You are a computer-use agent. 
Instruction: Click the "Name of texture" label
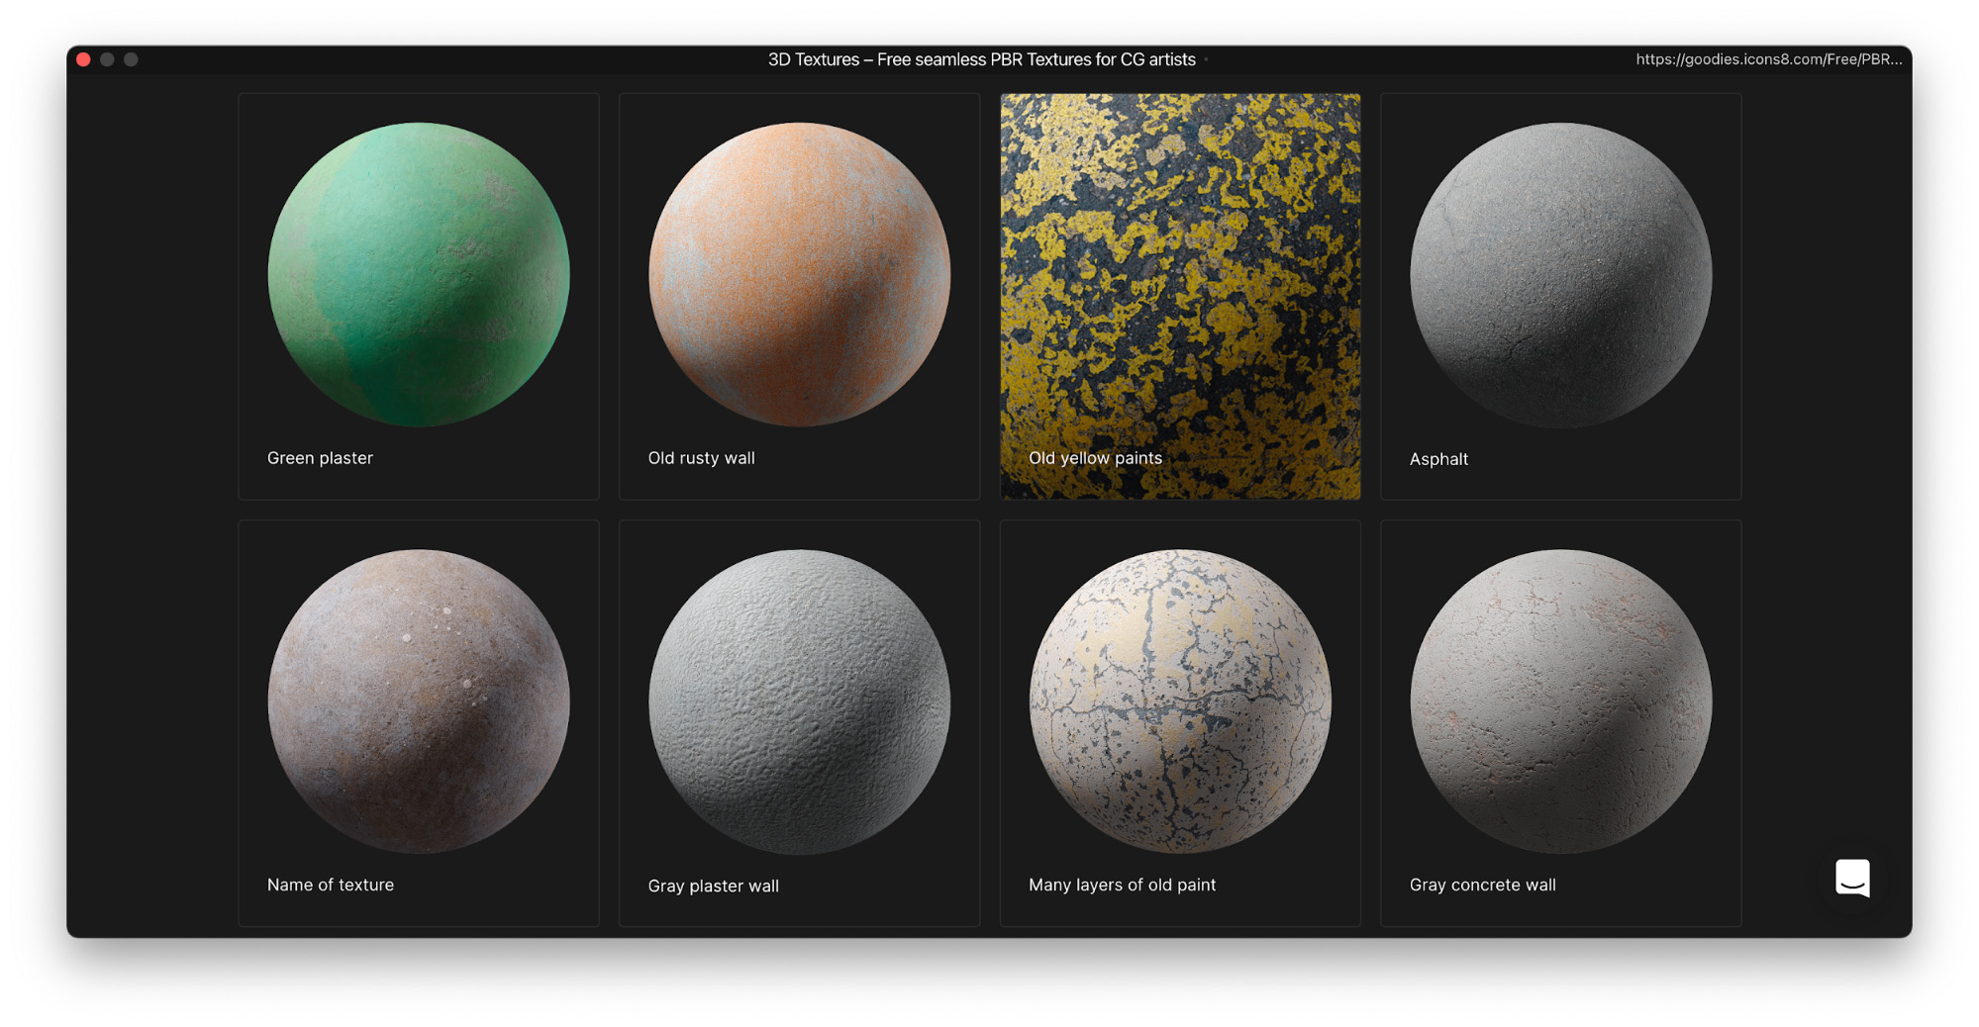tap(331, 885)
